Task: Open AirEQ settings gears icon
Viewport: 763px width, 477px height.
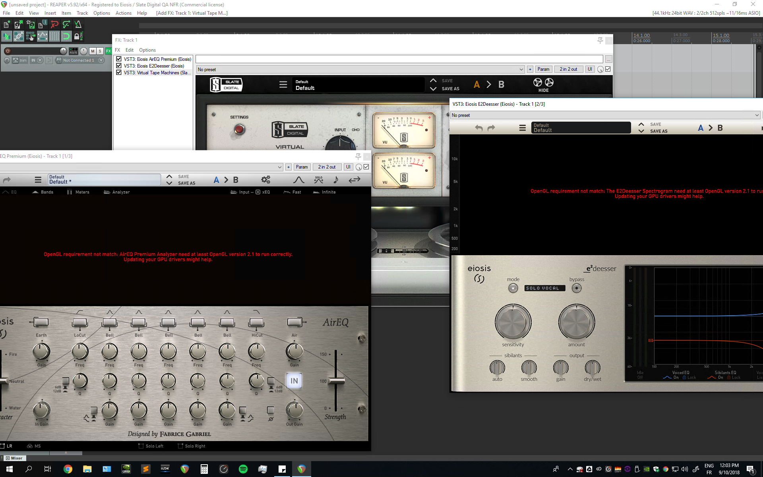Action: click(x=265, y=180)
